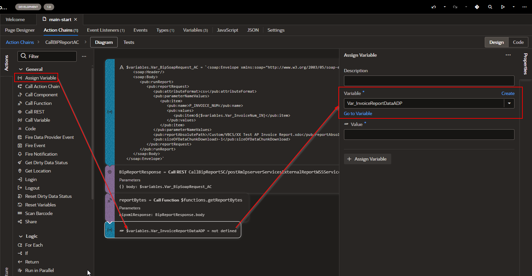Select the Call REST BipReportResponse node
The height and width of the screenshot is (276, 532).
coord(222,179)
